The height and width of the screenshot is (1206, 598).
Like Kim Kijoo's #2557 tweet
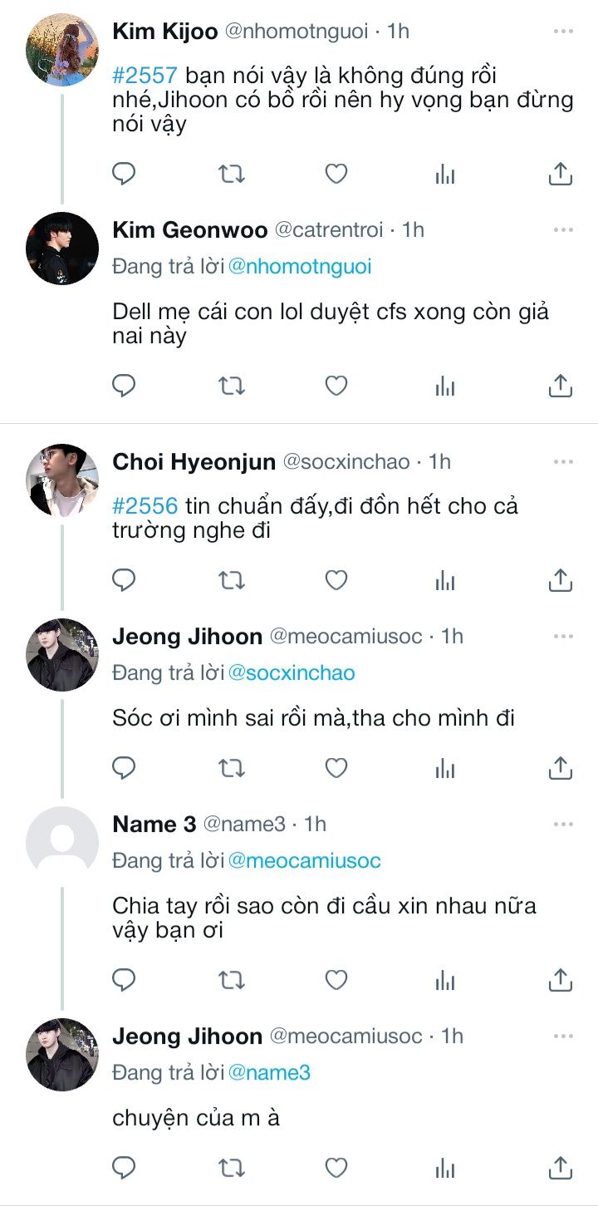(336, 174)
